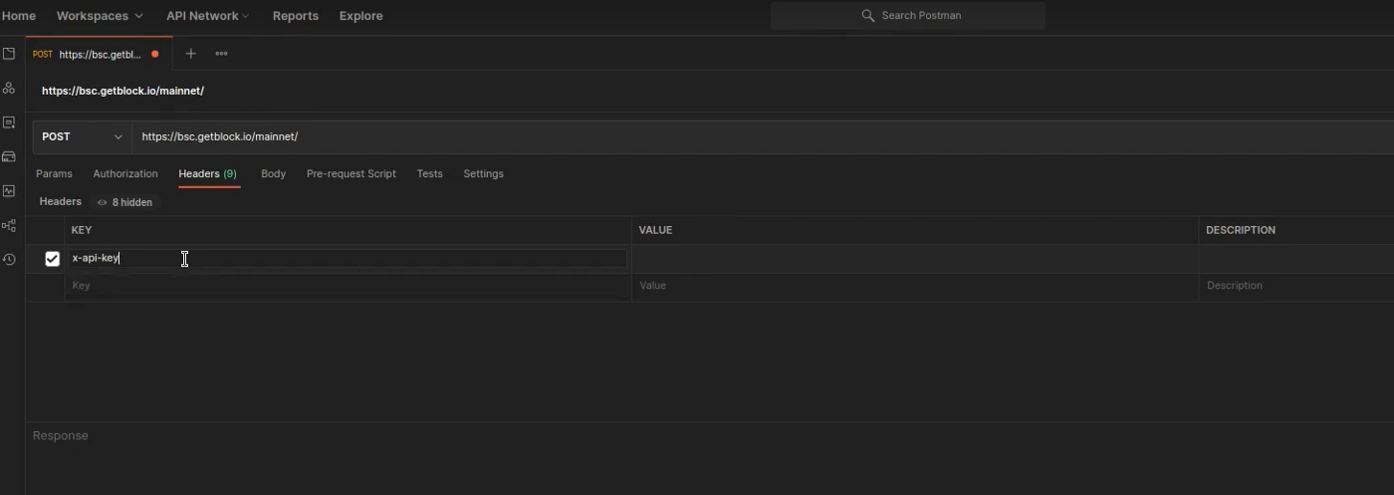Click the request URL input field

click(763, 136)
